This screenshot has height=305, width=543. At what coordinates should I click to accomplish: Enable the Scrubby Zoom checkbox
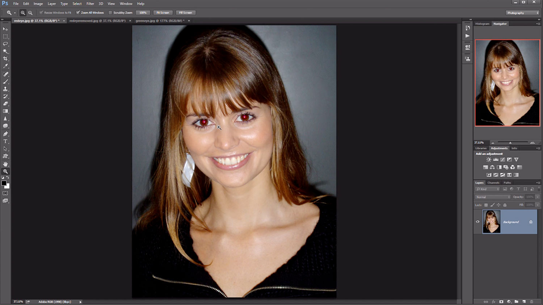tap(110, 13)
